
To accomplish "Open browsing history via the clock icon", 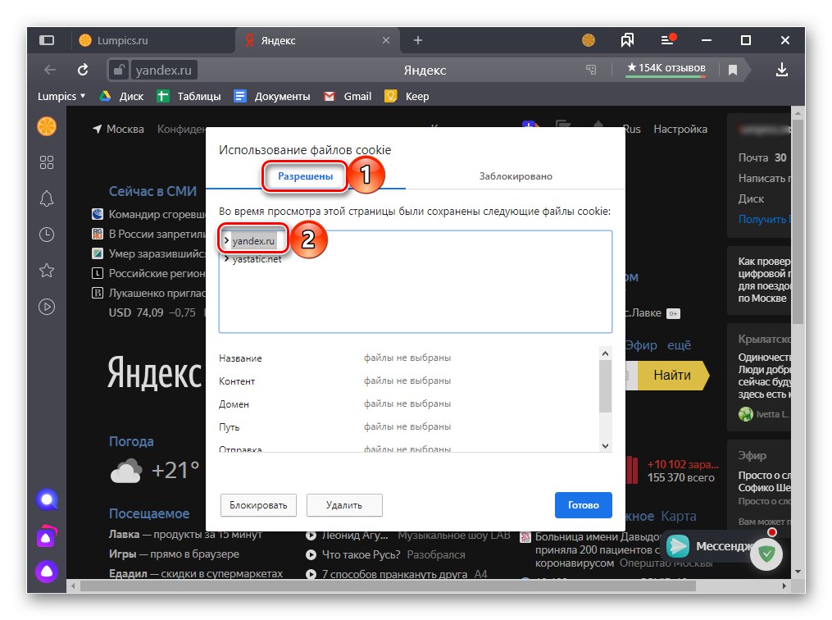I will click(x=47, y=235).
